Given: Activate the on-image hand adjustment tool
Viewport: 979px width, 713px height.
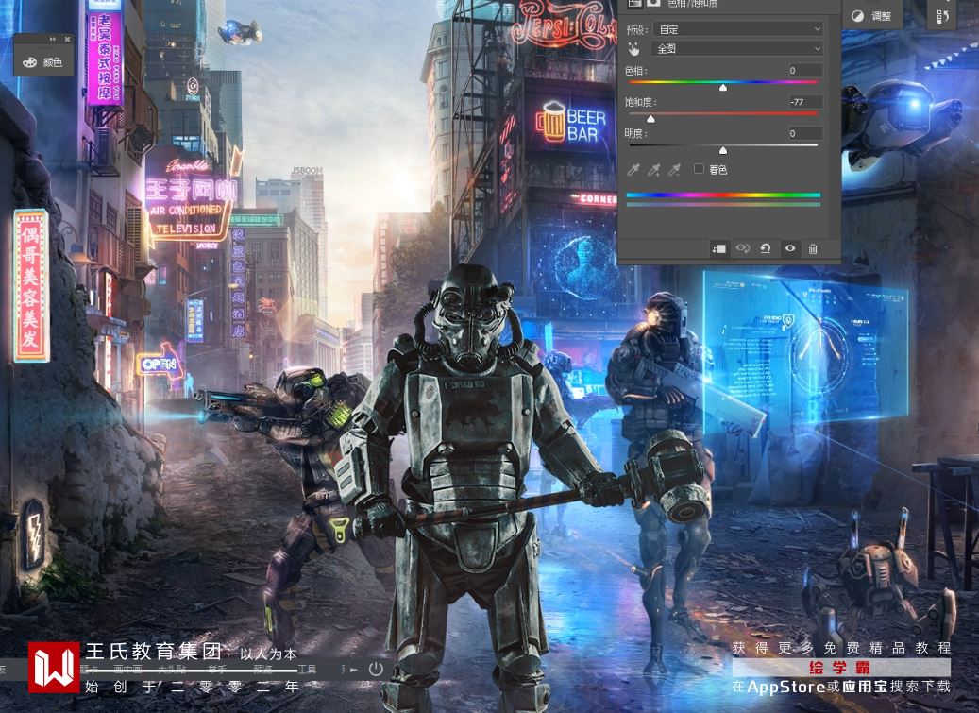Looking at the screenshot, I should click(634, 49).
